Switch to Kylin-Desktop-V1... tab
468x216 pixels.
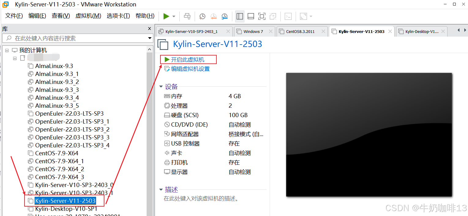pos(422,31)
